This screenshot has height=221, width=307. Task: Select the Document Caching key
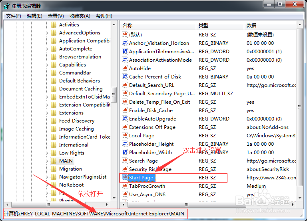tap(81, 89)
